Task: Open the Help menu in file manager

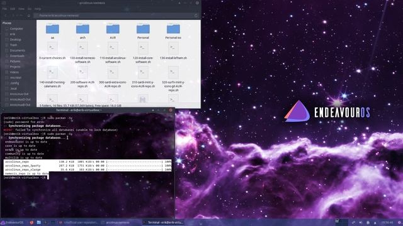Action: [x=38, y=9]
